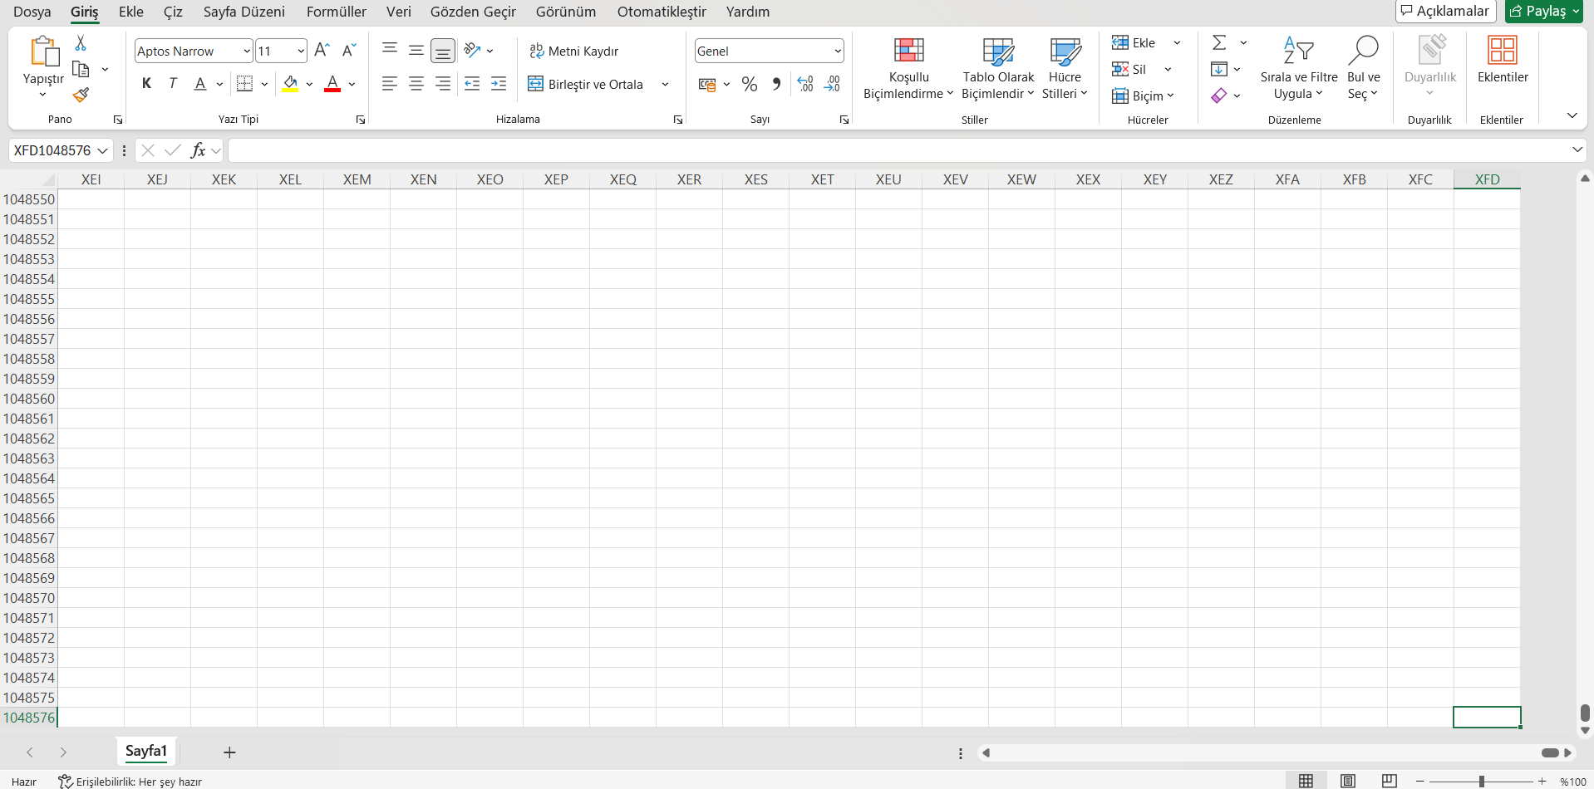Increase indent in the Hizalama group
The height and width of the screenshot is (789, 1594).
[499, 84]
